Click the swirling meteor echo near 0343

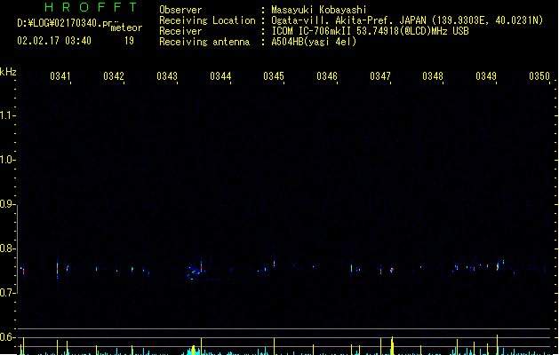click(196, 272)
